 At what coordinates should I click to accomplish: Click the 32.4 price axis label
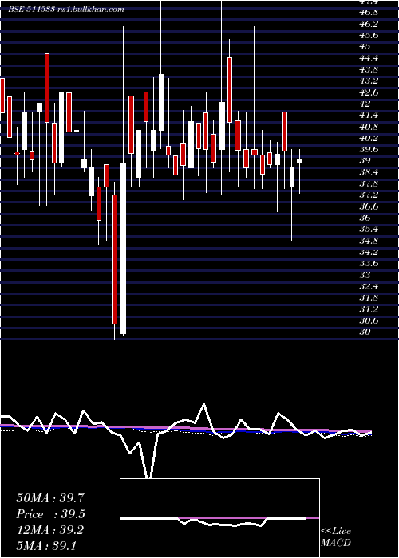coord(369,286)
